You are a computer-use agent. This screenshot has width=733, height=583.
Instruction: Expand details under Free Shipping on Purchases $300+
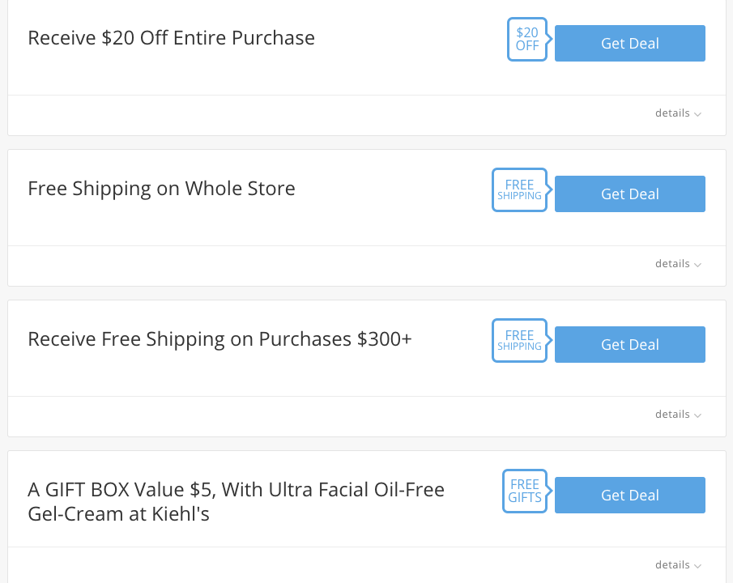(x=678, y=415)
